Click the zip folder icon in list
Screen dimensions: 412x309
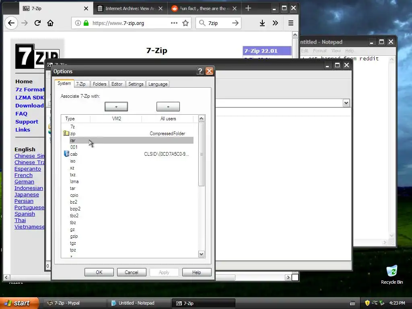(x=66, y=133)
